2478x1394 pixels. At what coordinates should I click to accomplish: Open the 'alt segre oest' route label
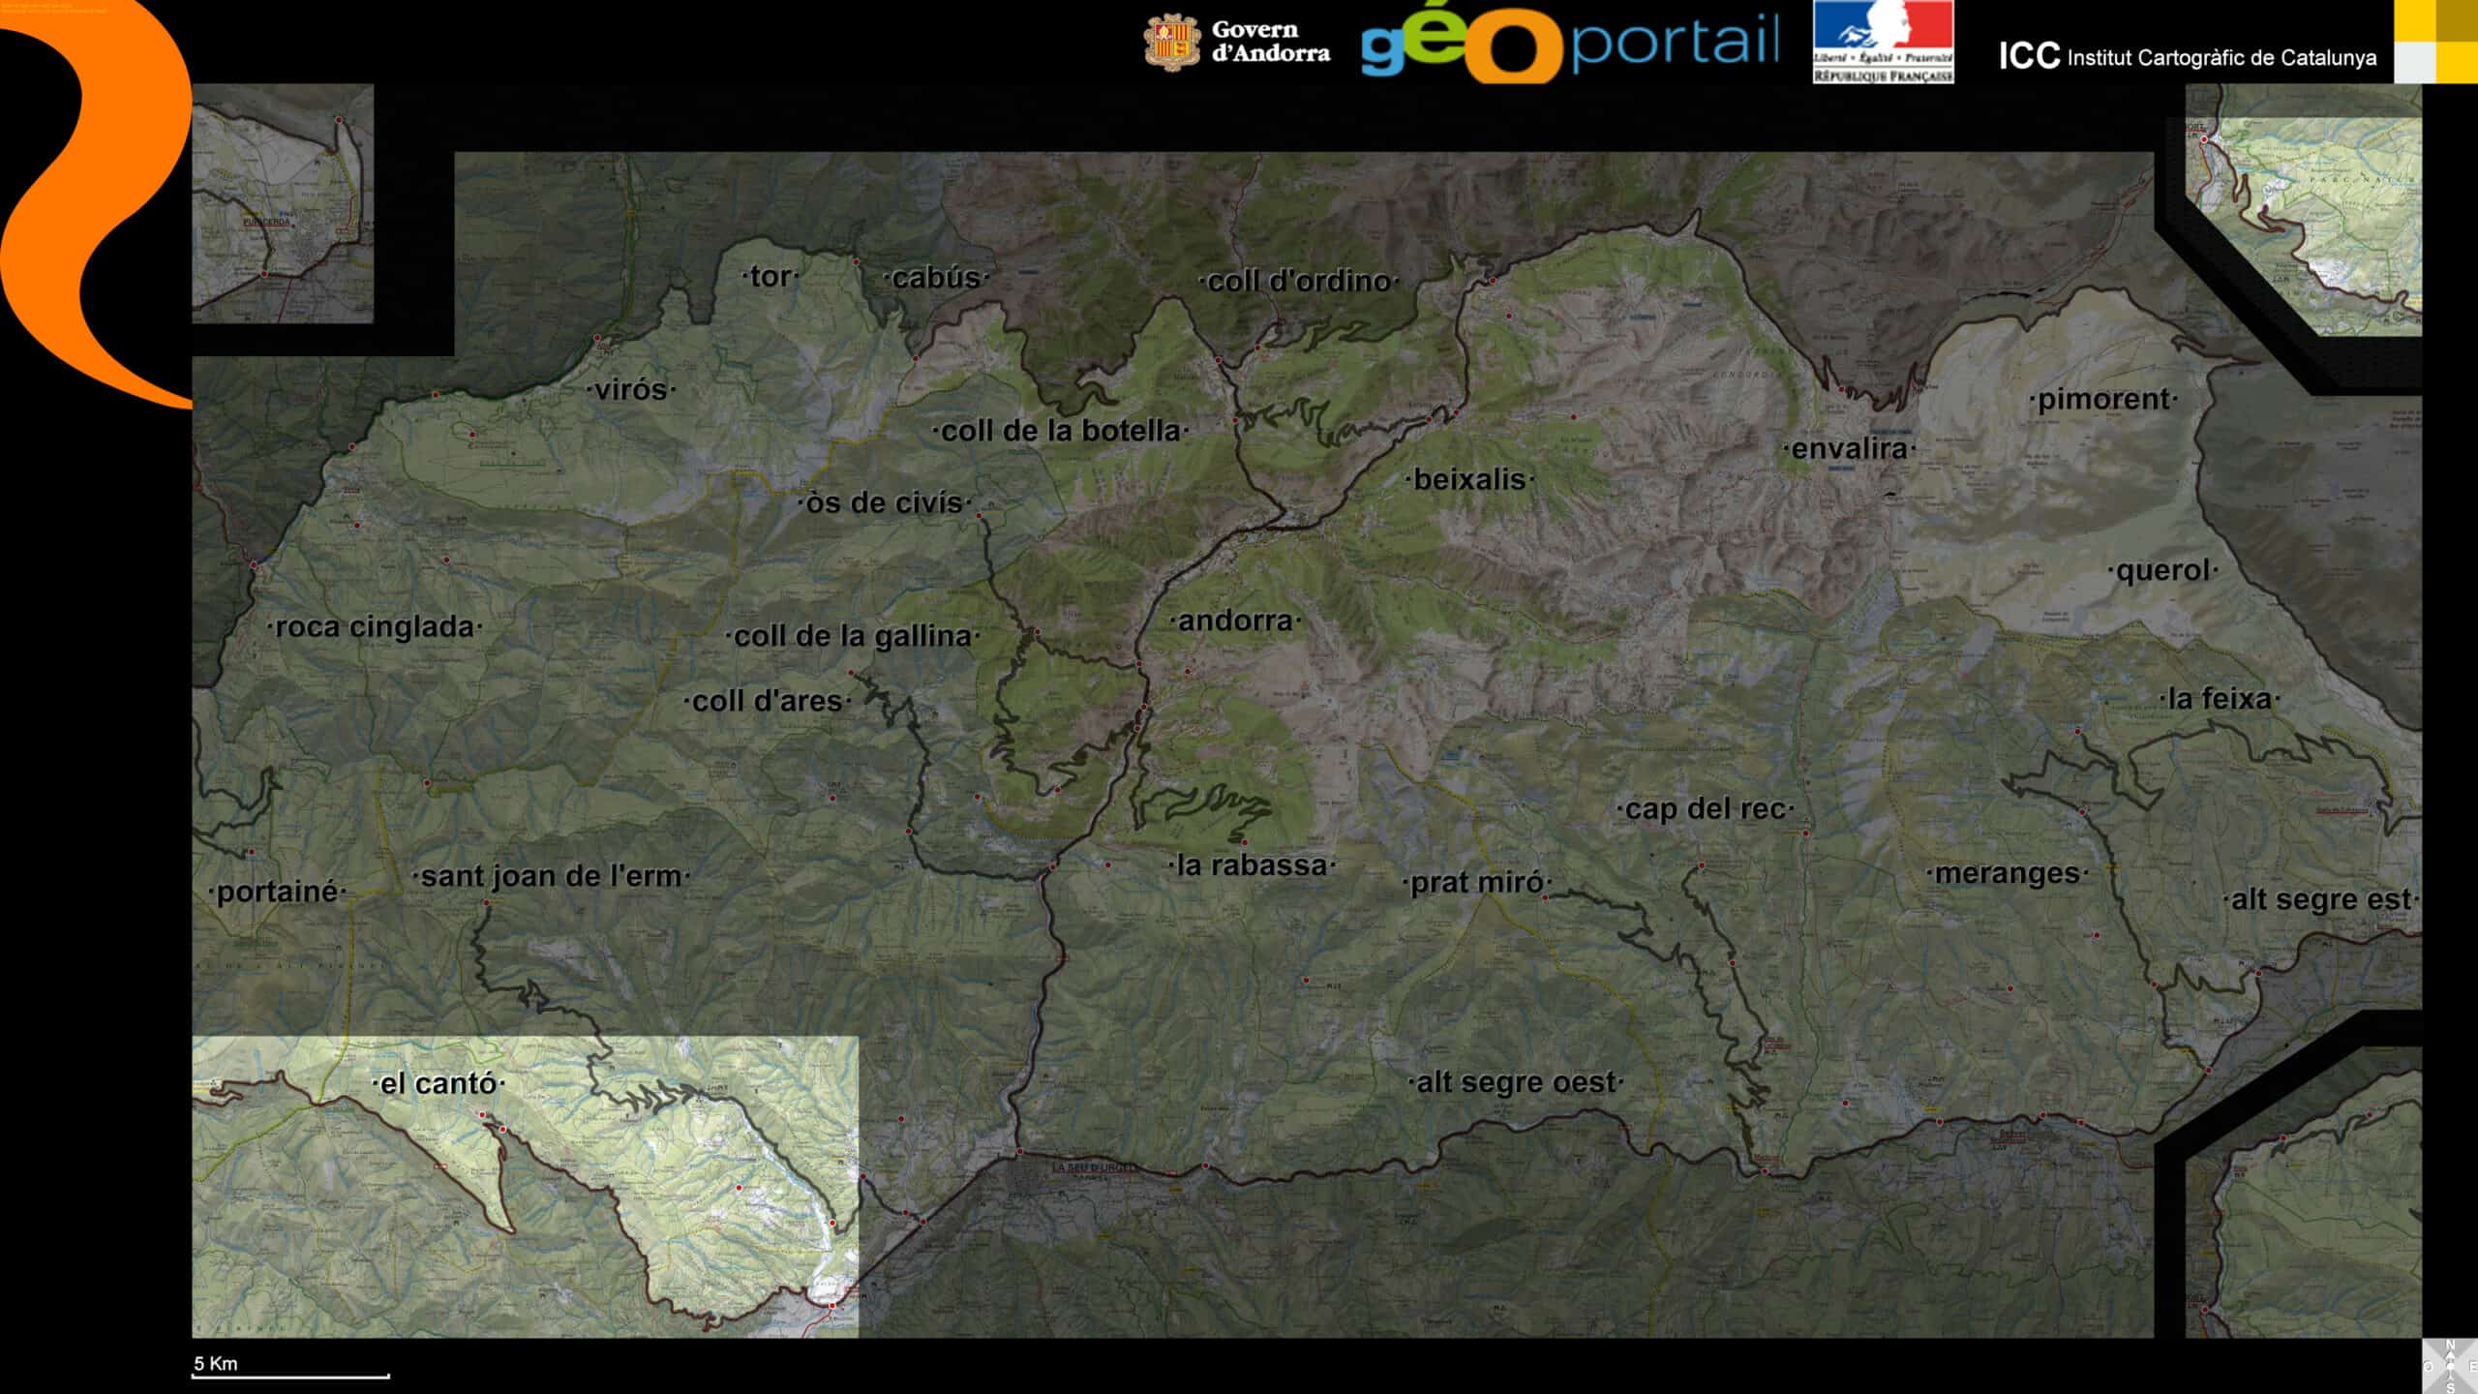pyautogui.click(x=1515, y=1082)
